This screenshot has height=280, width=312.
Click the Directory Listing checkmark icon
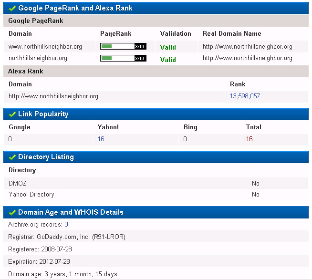[x=12, y=157]
